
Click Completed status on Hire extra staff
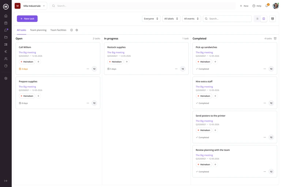point(202,103)
